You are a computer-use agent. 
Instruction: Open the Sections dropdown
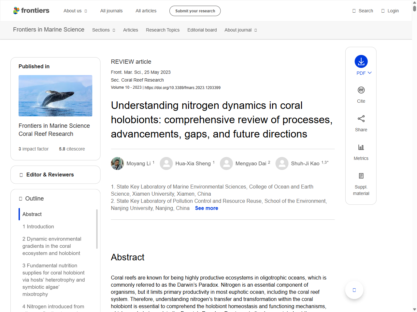[x=103, y=30]
